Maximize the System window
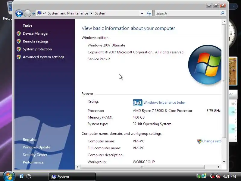 [216, 5]
